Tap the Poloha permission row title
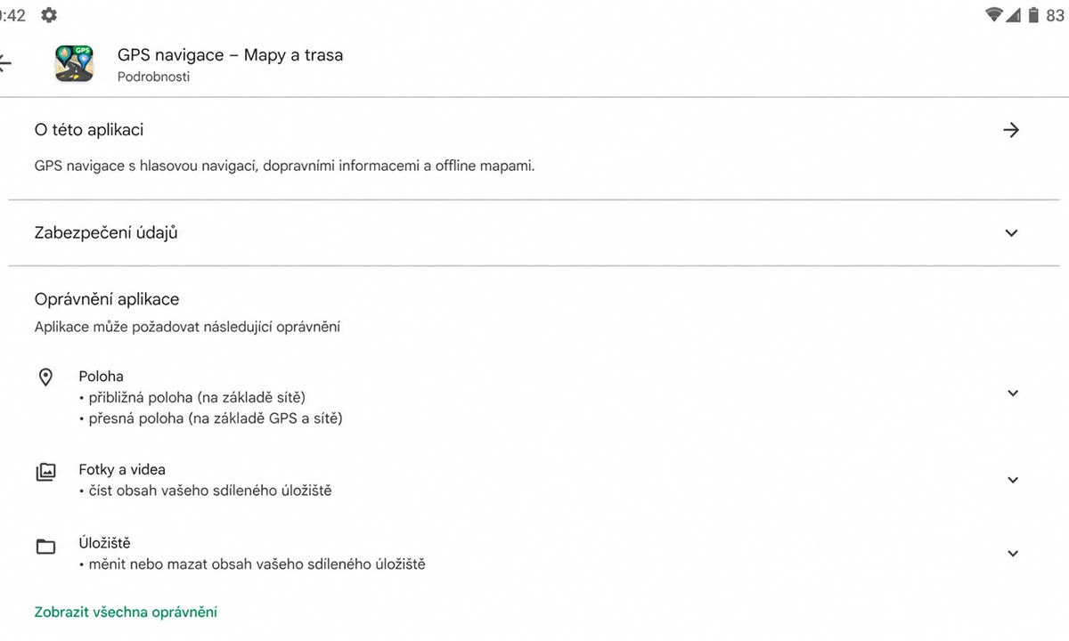The height and width of the screenshot is (641, 1069). pos(101,377)
